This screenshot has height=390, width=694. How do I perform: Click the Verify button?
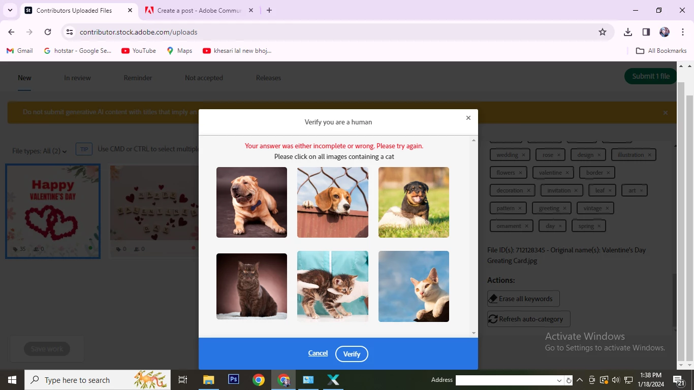352,354
